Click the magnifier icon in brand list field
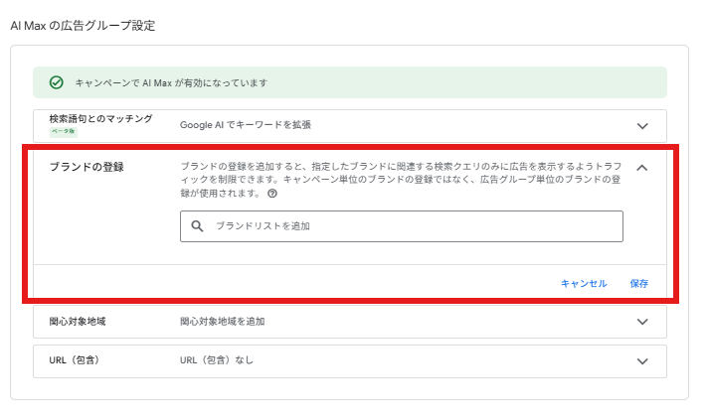The height and width of the screenshot is (418, 708). [197, 226]
